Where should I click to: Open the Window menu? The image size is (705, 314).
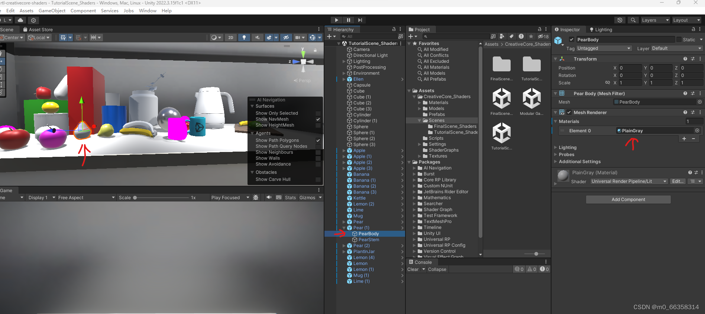148,11
